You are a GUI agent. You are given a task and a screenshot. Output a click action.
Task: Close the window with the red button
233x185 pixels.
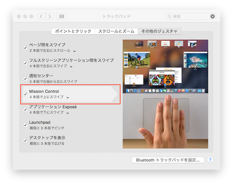point(19,16)
